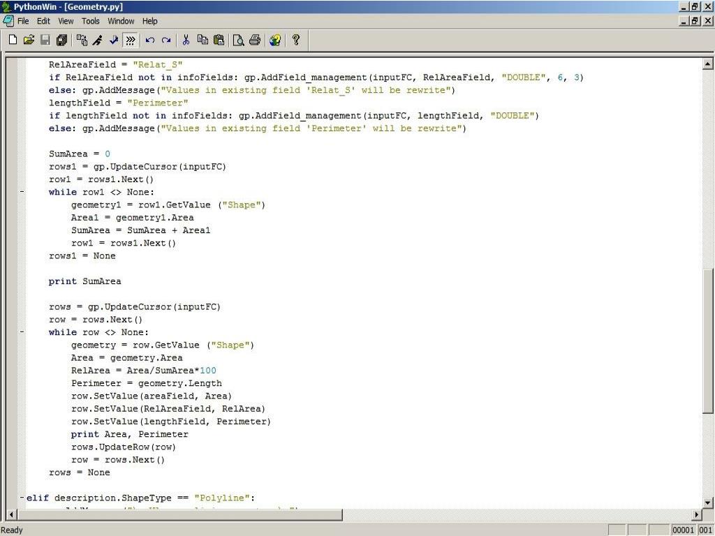The width and height of the screenshot is (715, 536).
Task: Run the script with the running man icon
Action: click(98, 40)
